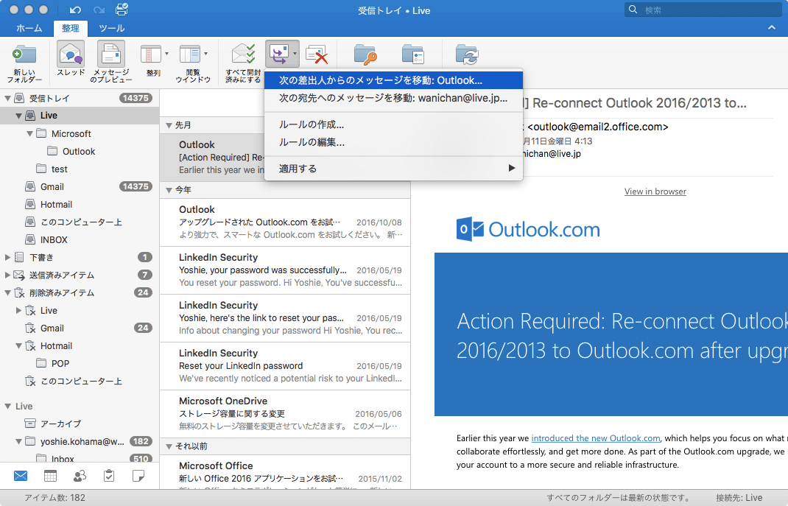Open 'Reset your LinkedIn password' email
Image resolution: width=788 pixels, height=506 pixels.
coord(285,366)
